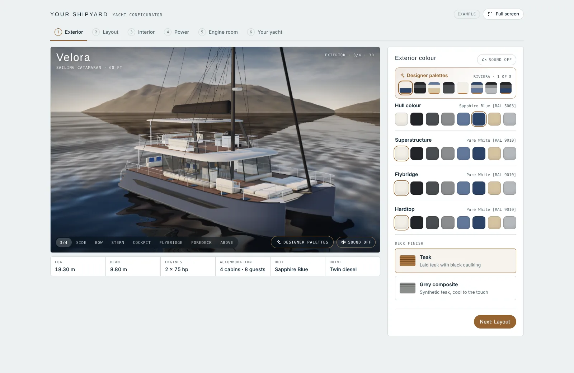The image size is (574, 373).
Task: Toggle SOUND OFF on the 3D viewer
Action: pyautogui.click(x=356, y=242)
